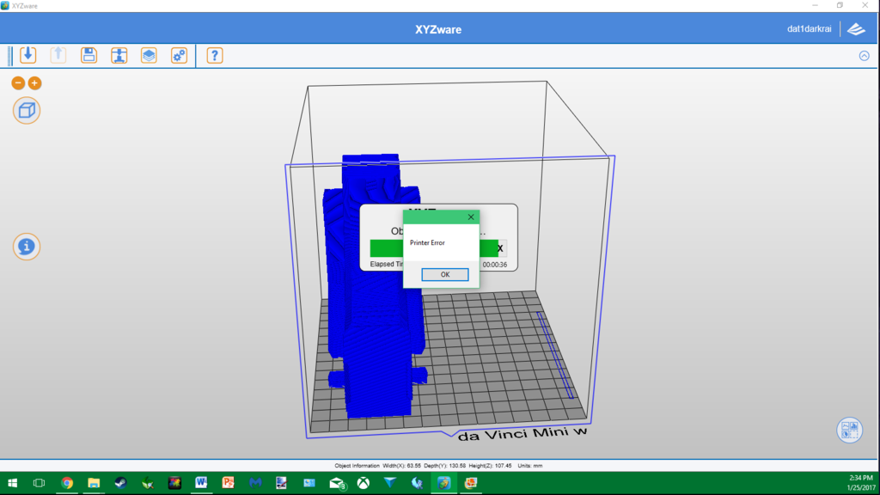Click the Import file toolbar icon

28,55
